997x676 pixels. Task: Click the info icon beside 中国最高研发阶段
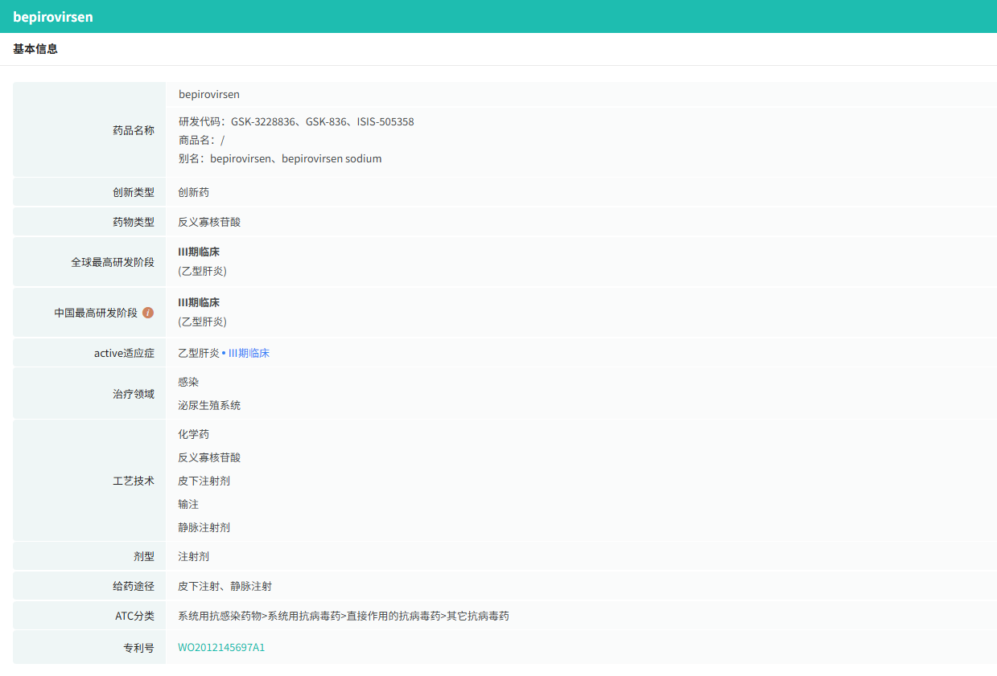click(148, 313)
